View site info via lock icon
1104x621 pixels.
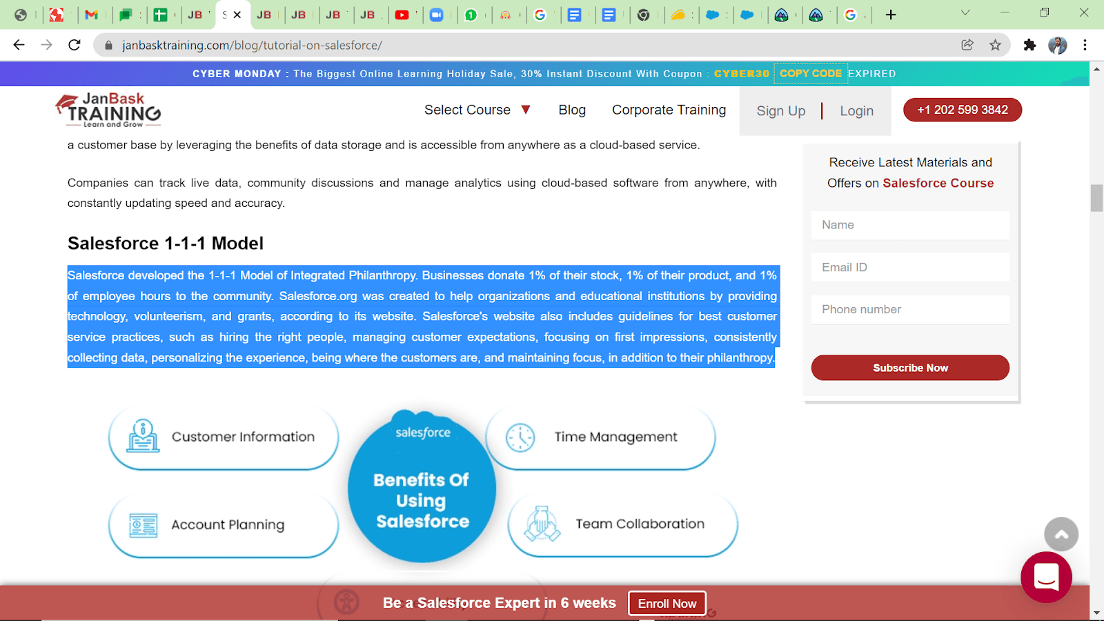(108, 46)
